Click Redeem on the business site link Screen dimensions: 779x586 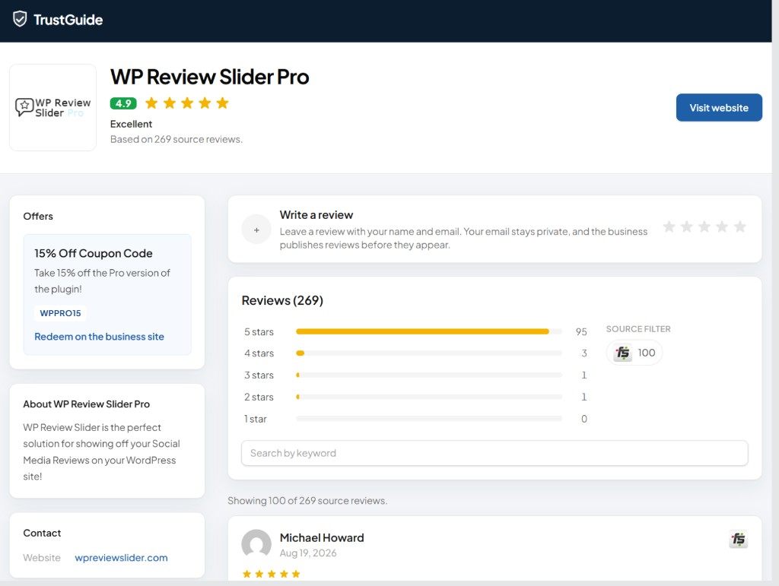pos(99,337)
